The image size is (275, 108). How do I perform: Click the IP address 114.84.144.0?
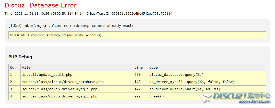click(x=78, y=13)
